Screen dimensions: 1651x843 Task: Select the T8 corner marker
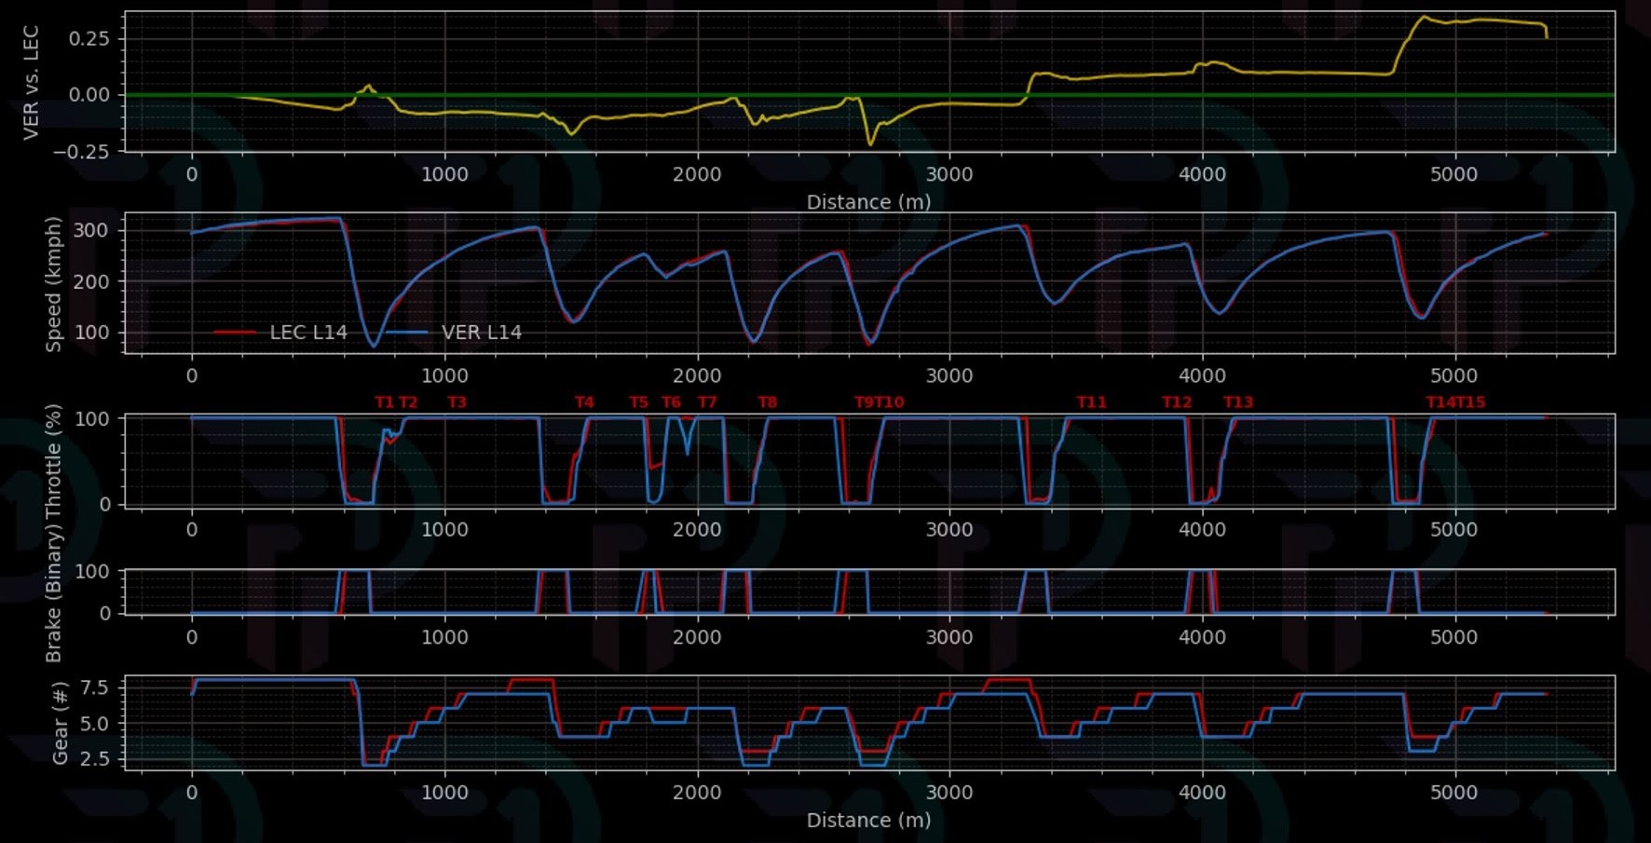pos(768,402)
